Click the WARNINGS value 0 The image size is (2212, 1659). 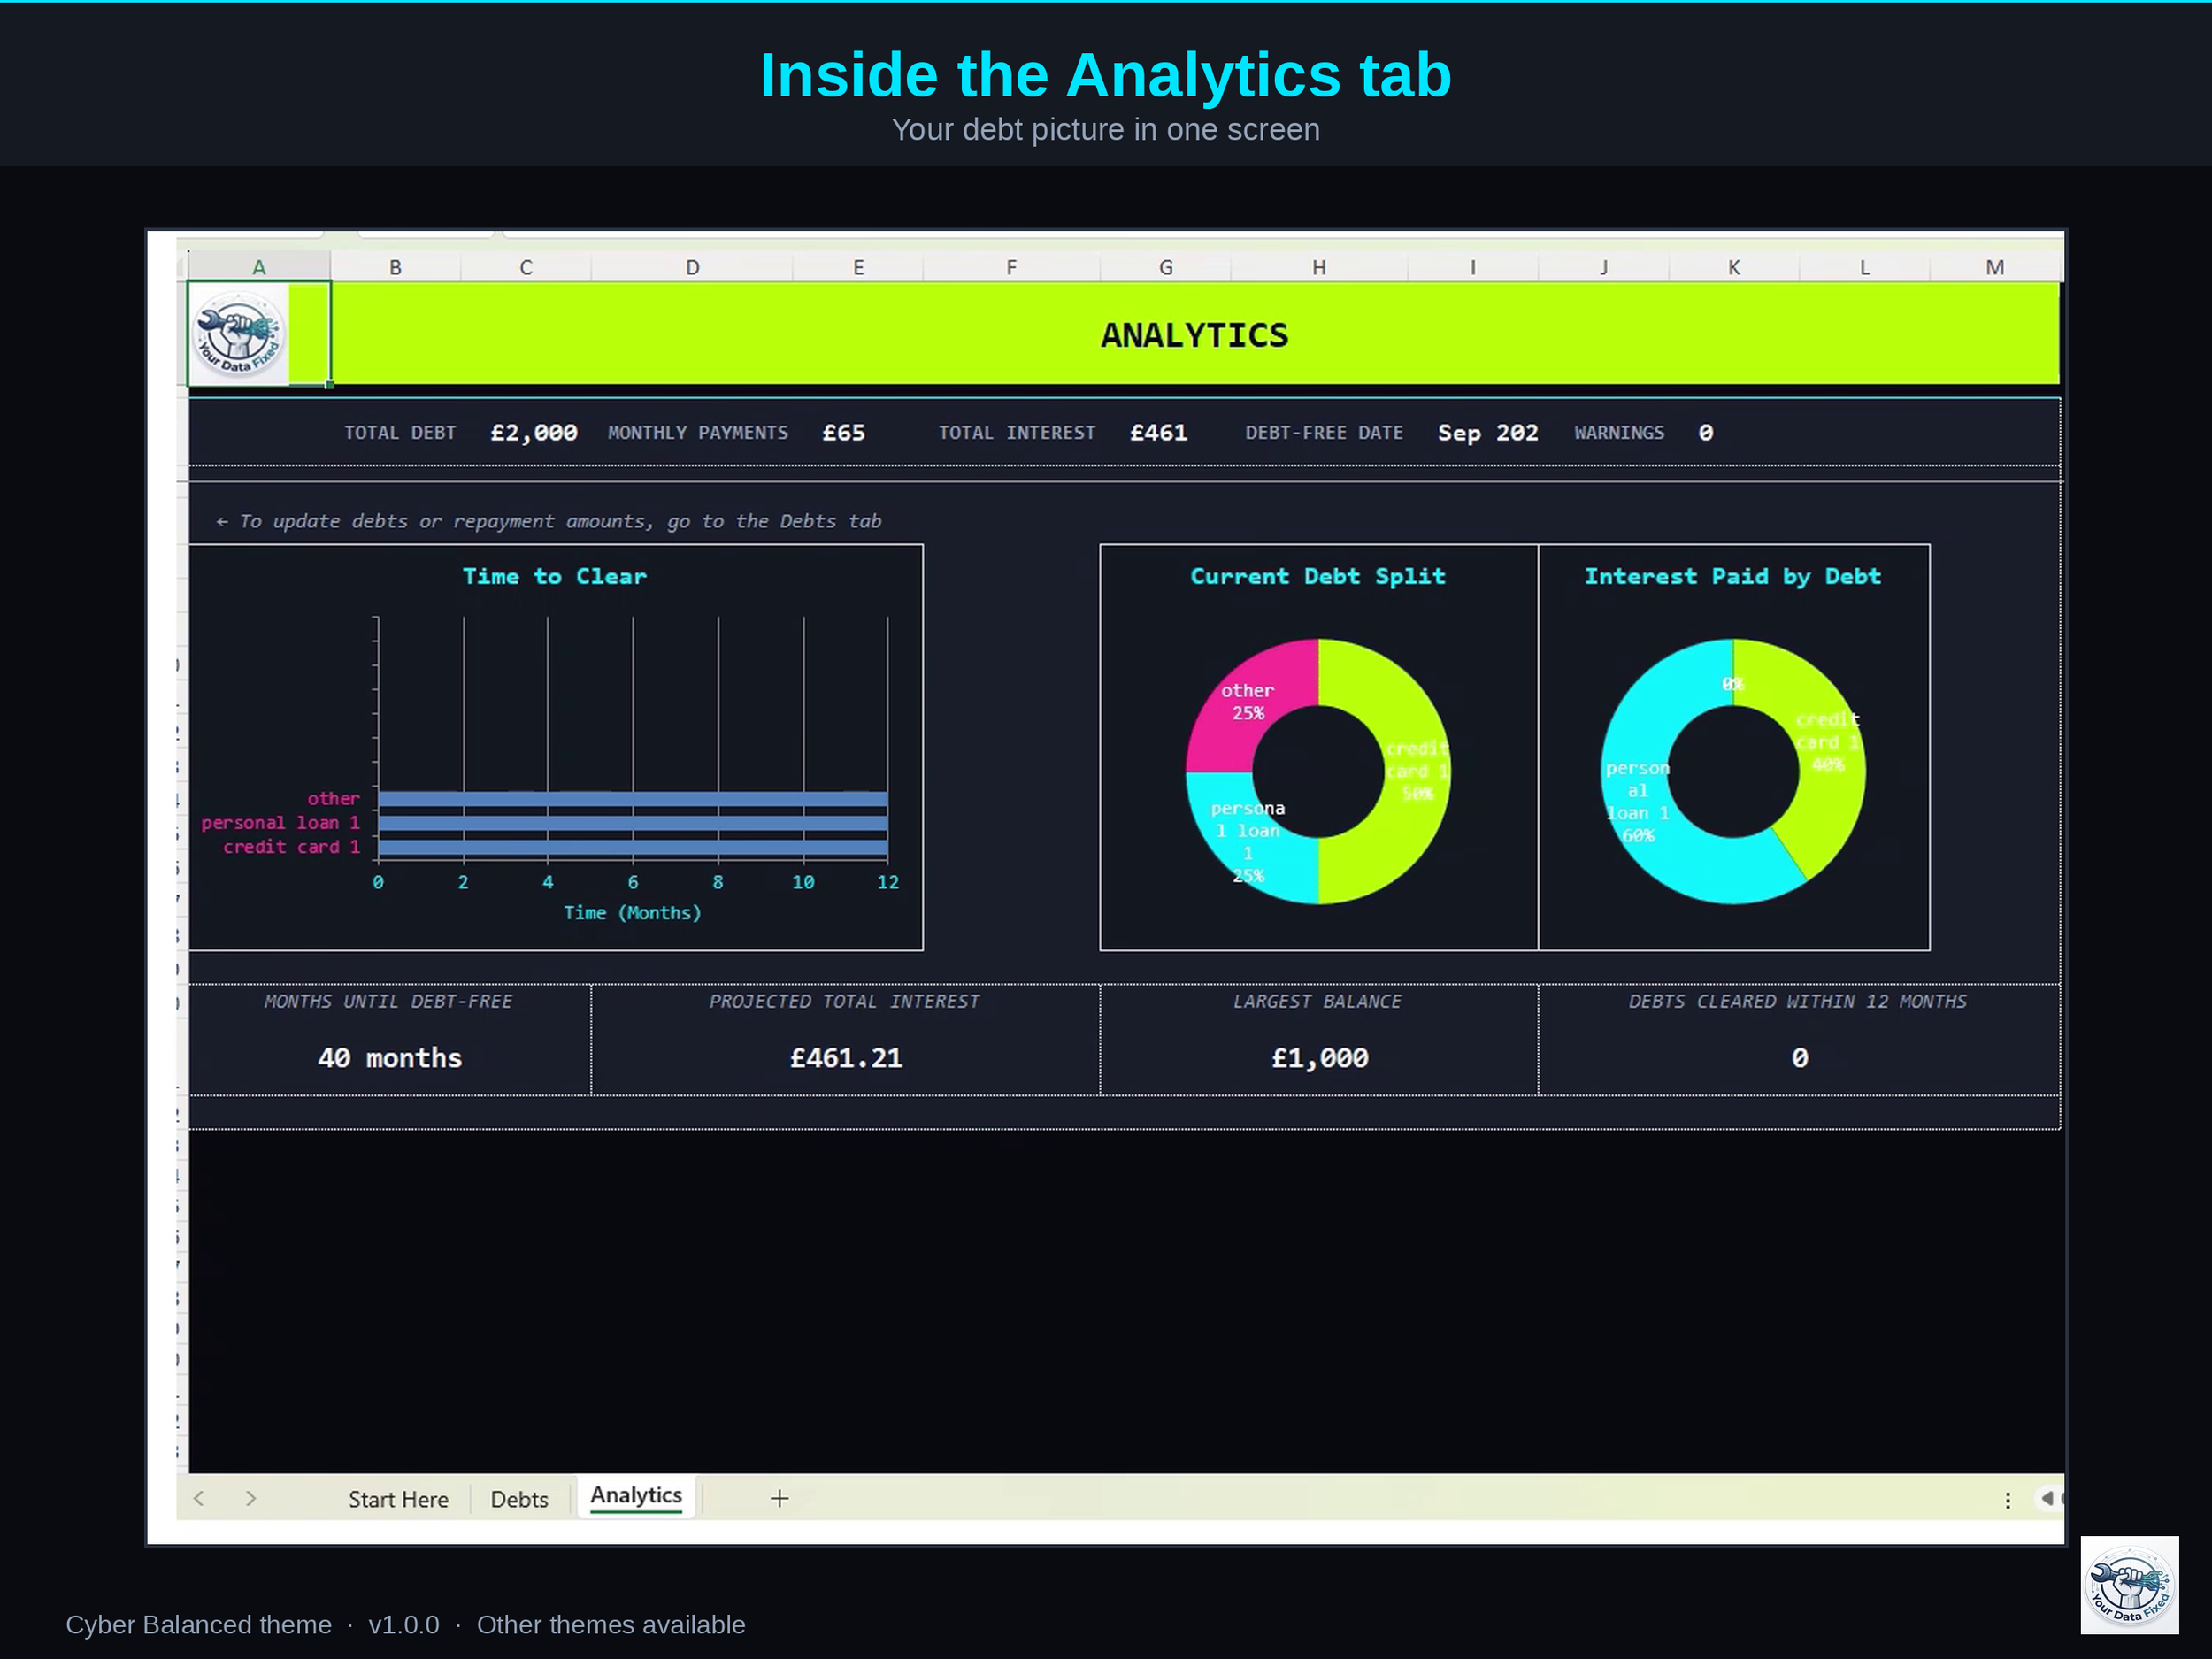[x=1705, y=433]
